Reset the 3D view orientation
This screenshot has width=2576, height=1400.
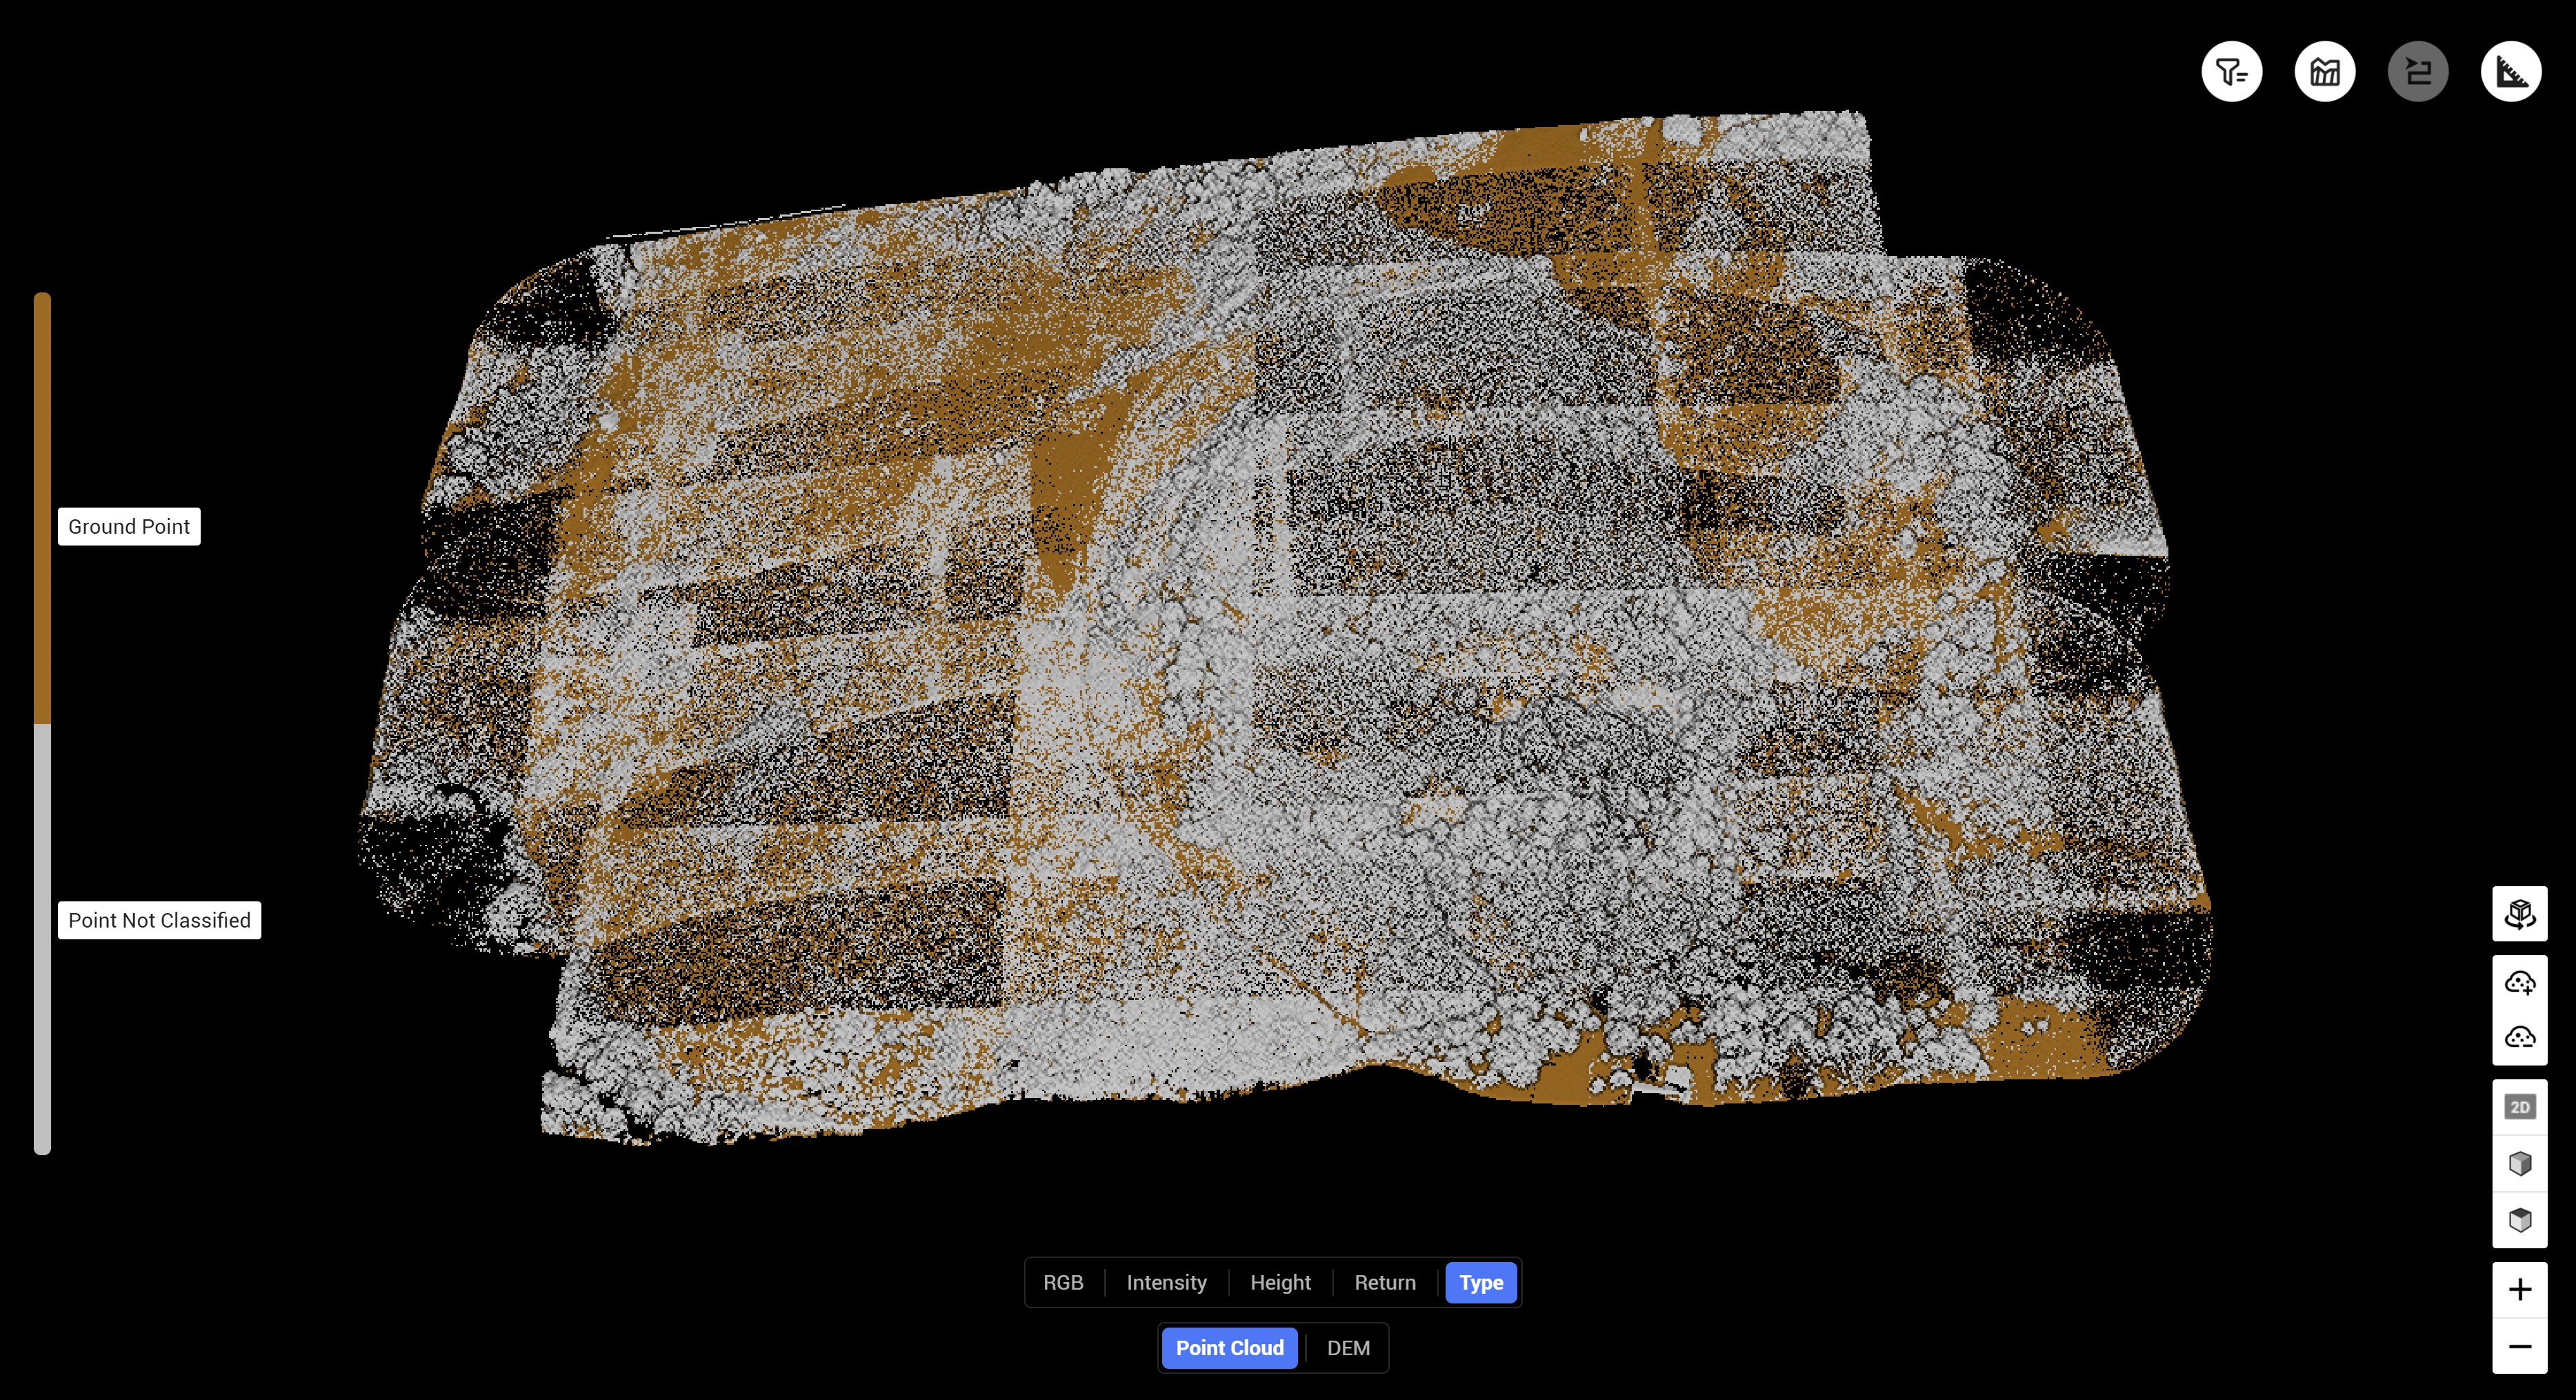pos(2520,913)
